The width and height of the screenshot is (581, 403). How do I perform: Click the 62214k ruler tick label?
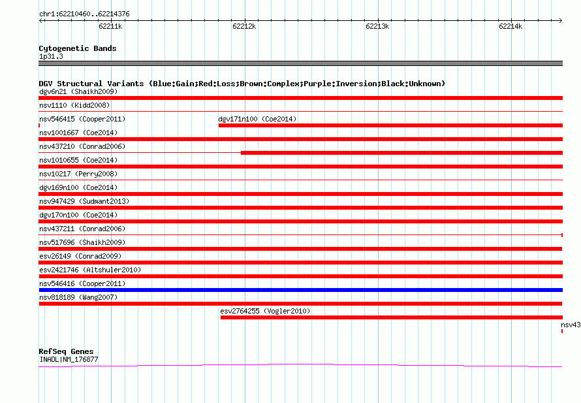pyautogui.click(x=510, y=26)
